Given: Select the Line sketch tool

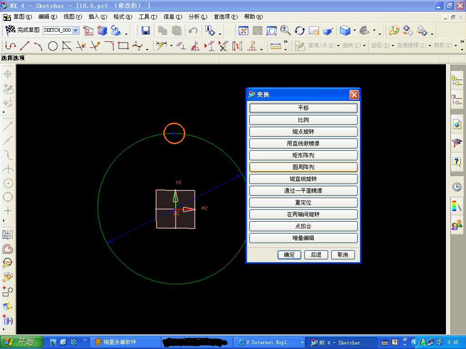Looking at the screenshot, I should tap(25, 46).
